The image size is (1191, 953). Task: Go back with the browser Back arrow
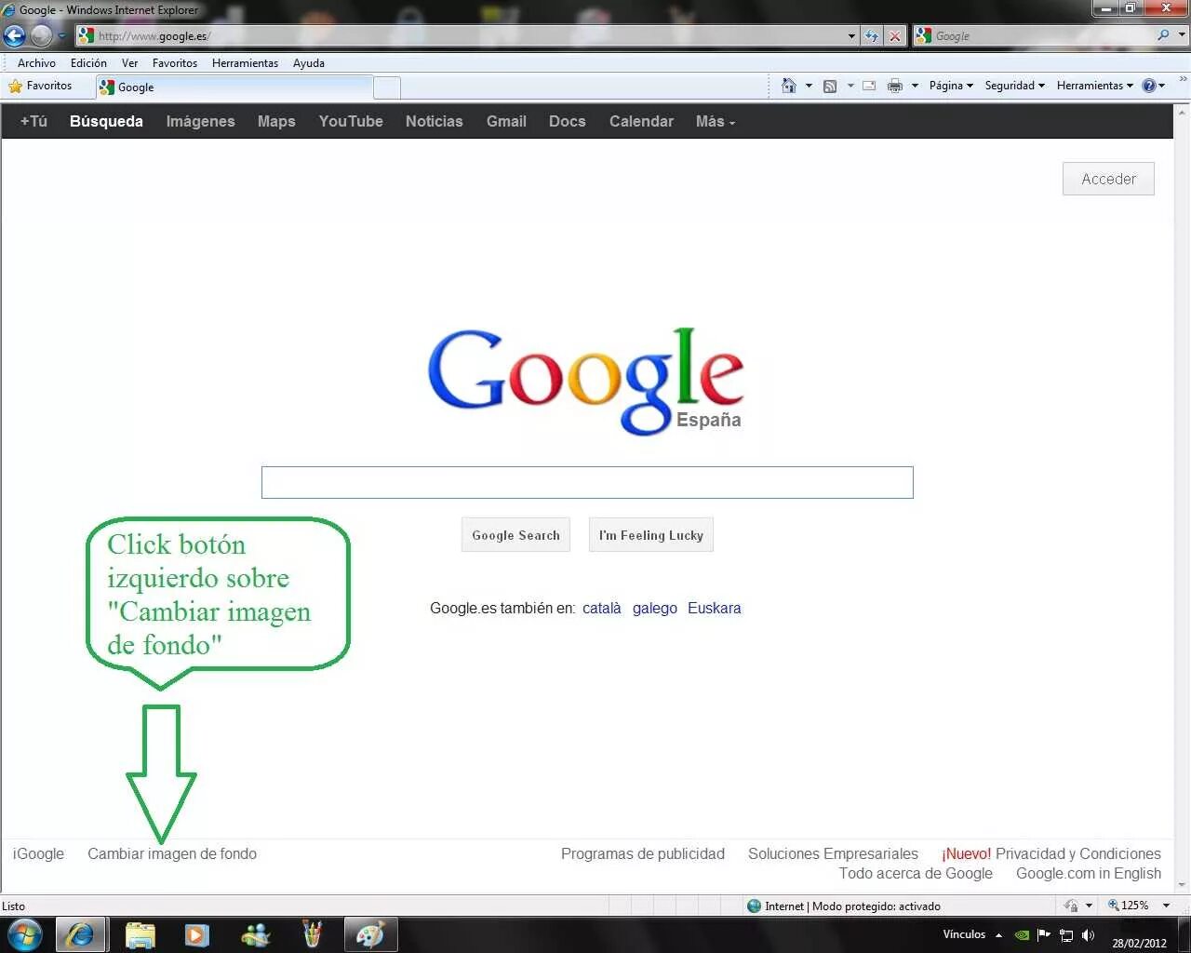coord(14,35)
